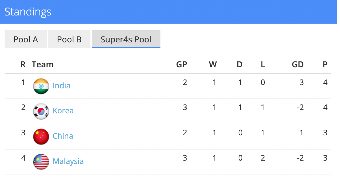Click the Team column header
Image resolution: width=340 pixels, height=180 pixels.
pos(43,64)
